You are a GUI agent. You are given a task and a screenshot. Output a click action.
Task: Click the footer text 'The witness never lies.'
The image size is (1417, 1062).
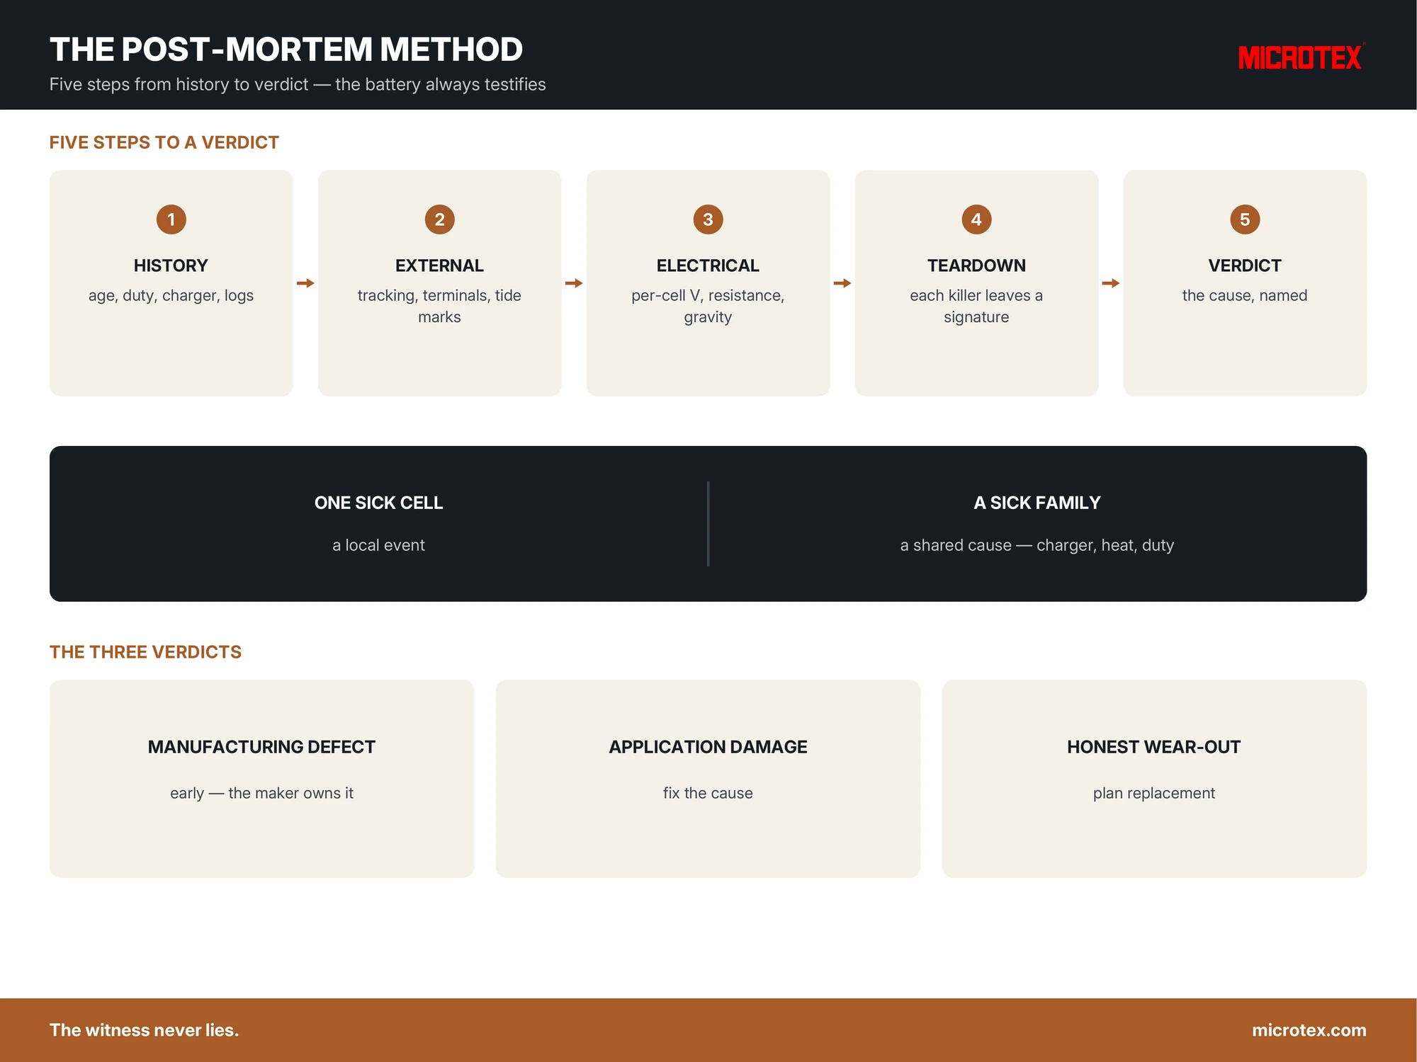click(x=144, y=1030)
